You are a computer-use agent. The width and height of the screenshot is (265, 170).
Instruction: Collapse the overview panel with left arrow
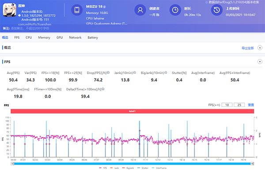click(x=260, y=48)
